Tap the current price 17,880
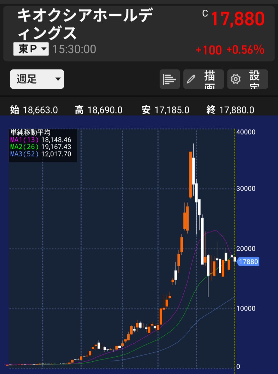The width and height of the screenshot is (278, 374). tap(237, 19)
